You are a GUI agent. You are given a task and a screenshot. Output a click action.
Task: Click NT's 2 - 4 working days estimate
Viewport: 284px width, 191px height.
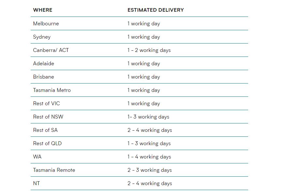coord(150,184)
